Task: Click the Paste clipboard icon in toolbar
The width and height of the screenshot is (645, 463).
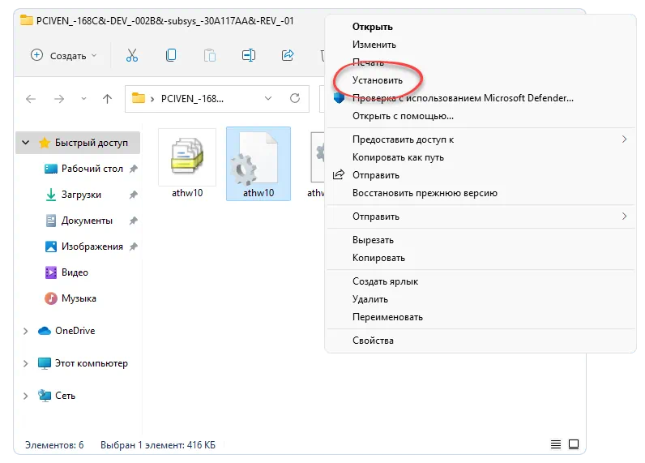Action: (209, 55)
